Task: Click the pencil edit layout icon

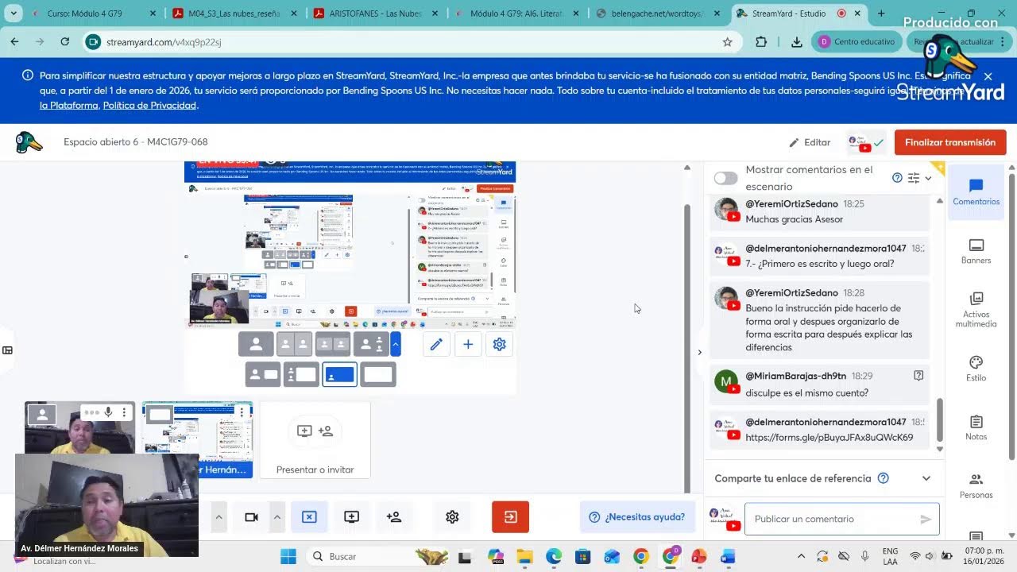Action: [x=436, y=344]
